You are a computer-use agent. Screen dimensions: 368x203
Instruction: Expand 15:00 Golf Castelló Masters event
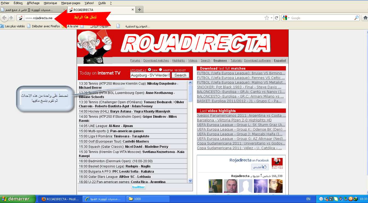[133, 142]
